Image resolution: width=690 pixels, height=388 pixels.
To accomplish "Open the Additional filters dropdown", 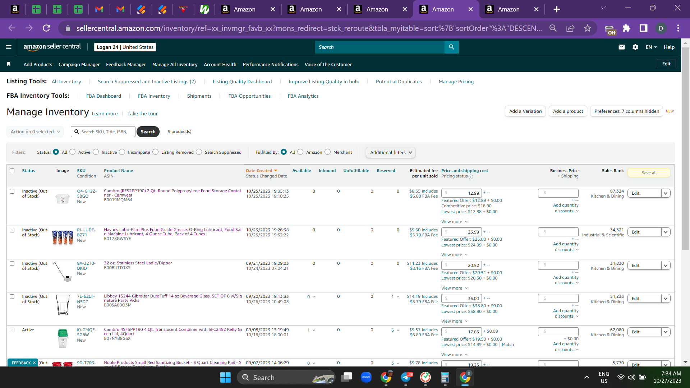I will pyautogui.click(x=391, y=152).
